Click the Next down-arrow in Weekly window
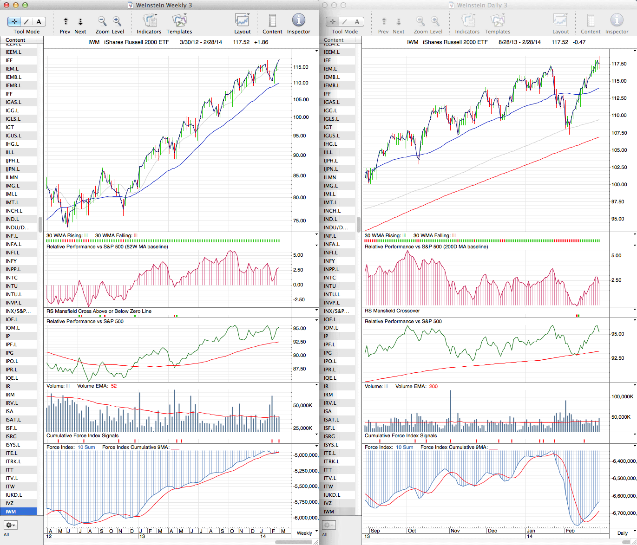 click(x=80, y=21)
